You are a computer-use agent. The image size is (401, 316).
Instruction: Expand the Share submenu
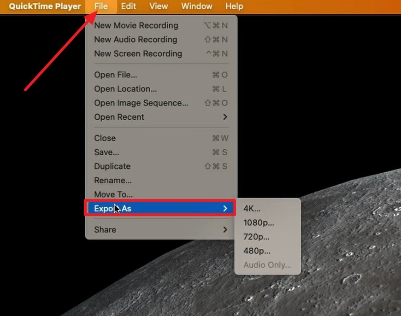tap(161, 229)
